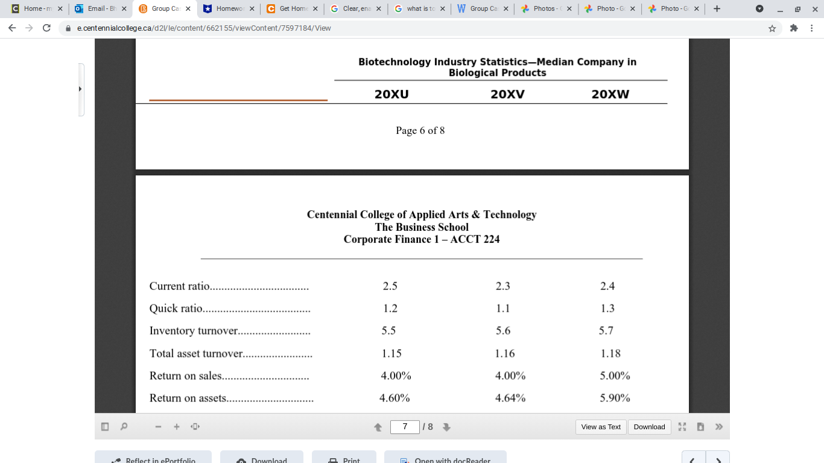Click the fit-to-width icon in viewer toolbar
This screenshot has width=824, height=463.
tap(195, 427)
